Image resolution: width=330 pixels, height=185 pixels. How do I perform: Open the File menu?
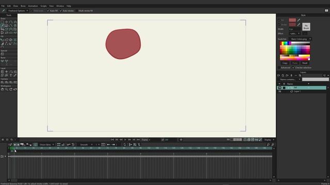tap(3, 6)
